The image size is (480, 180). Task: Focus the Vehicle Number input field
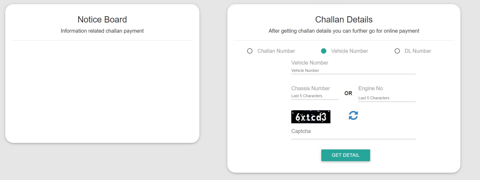[x=353, y=71]
